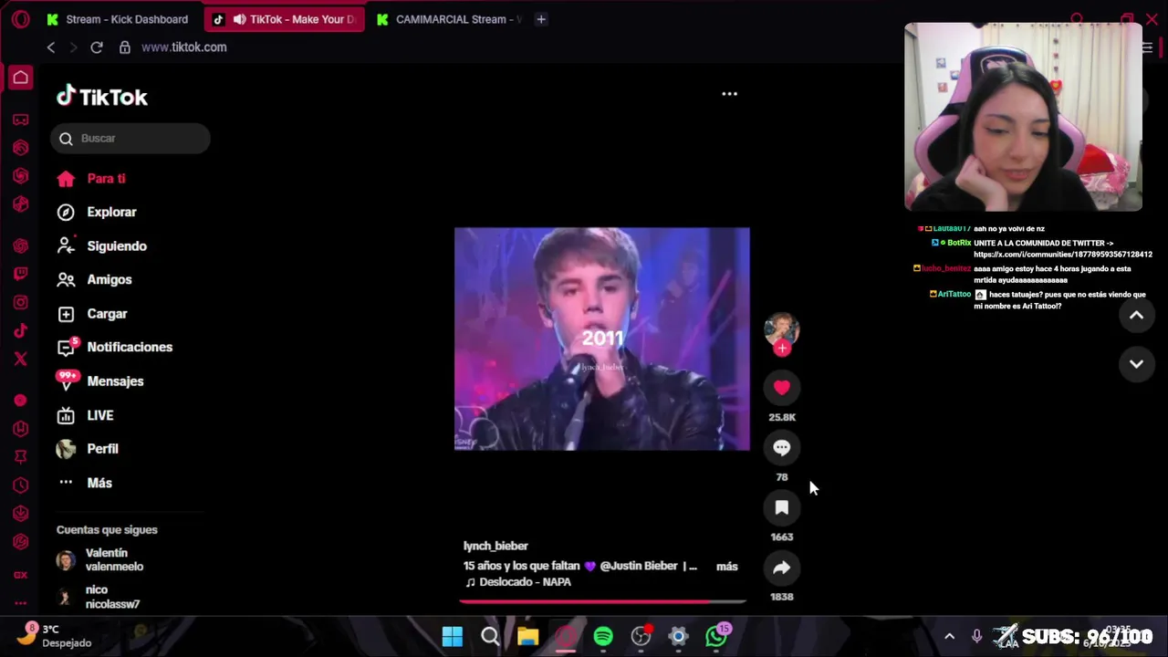Open the history clock icon in sidebar
This screenshot has width=1168, height=657.
click(x=20, y=485)
